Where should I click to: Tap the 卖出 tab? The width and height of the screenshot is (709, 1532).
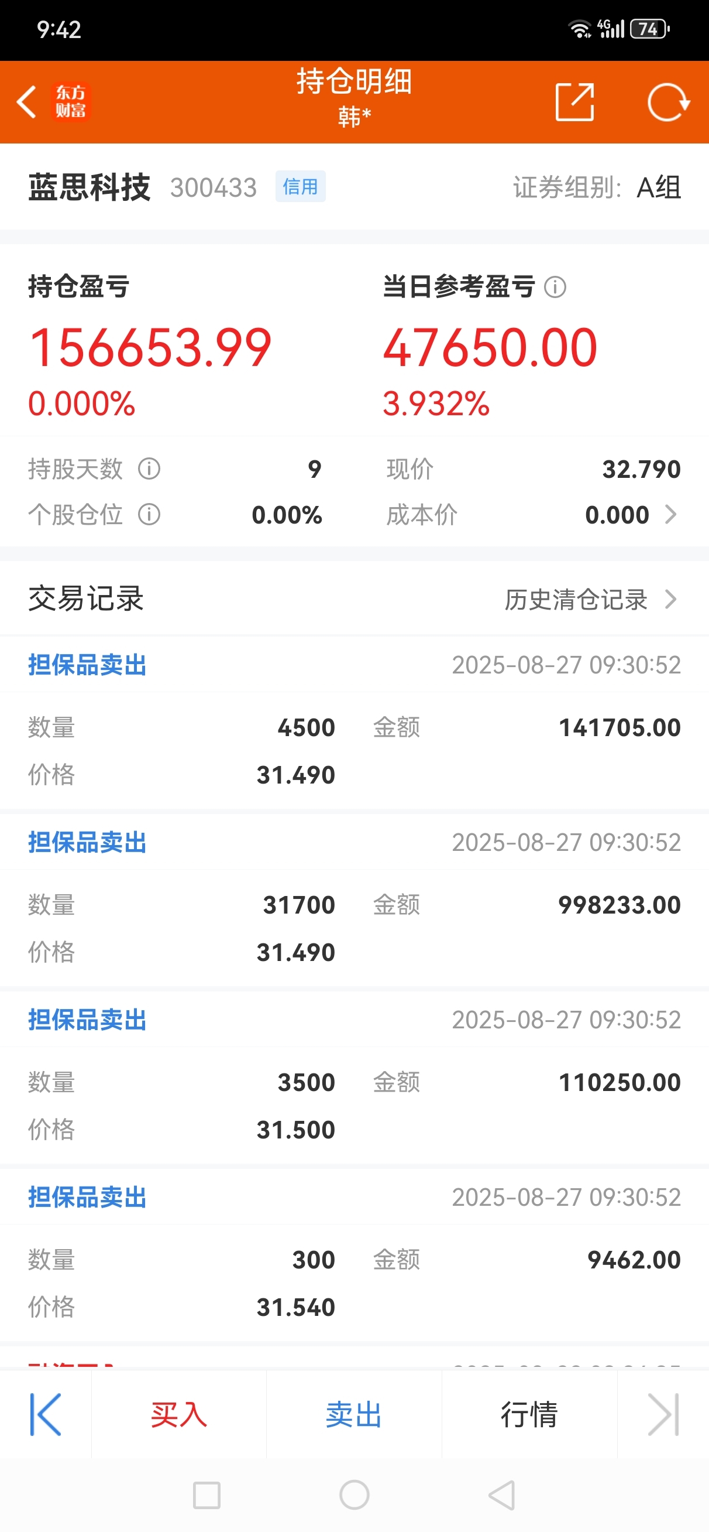click(354, 1414)
